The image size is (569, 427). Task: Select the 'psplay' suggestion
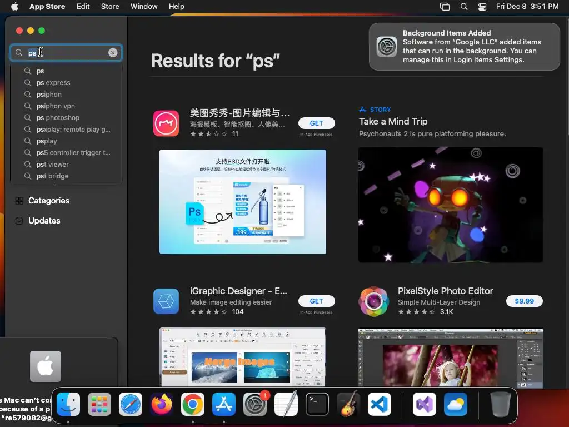tap(67, 141)
